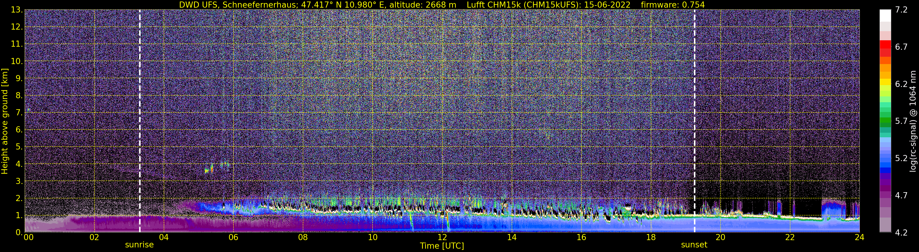The width and height of the screenshot is (919, 252).
Task: Click the x-axis tick label '08'
Action: click(x=303, y=237)
